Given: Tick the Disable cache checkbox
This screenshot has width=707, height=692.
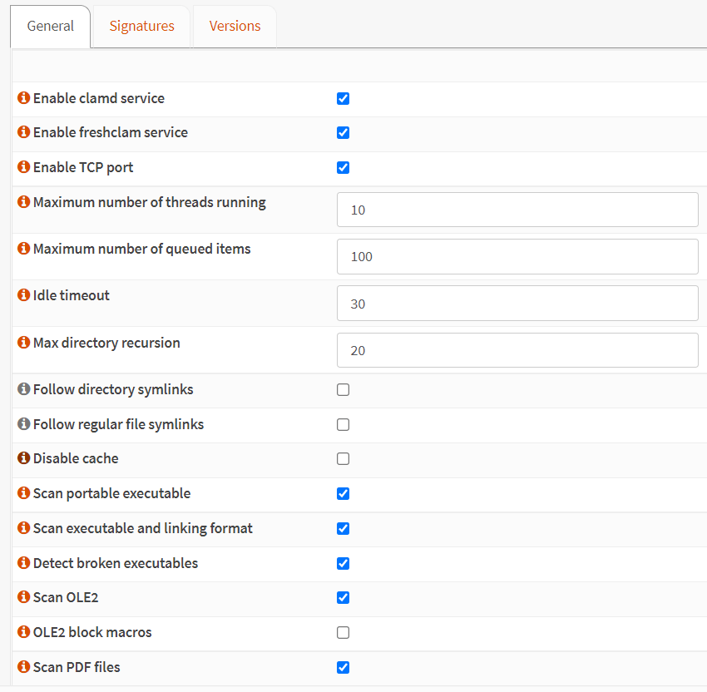Looking at the screenshot, I should 343,458.
